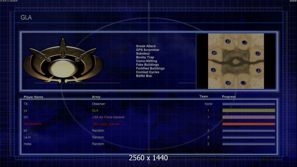Click the progress bar for mess

coord(249,144)
